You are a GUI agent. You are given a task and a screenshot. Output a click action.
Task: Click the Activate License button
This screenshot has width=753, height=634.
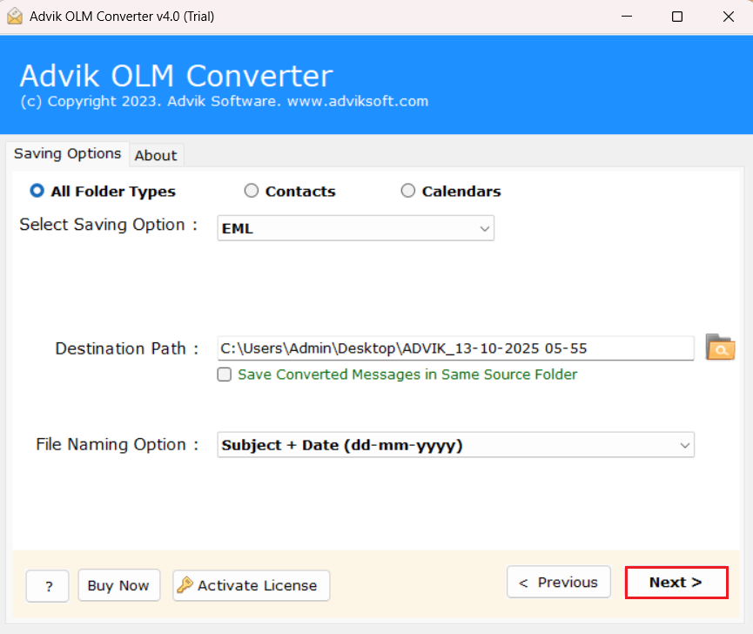click(252, 585)
